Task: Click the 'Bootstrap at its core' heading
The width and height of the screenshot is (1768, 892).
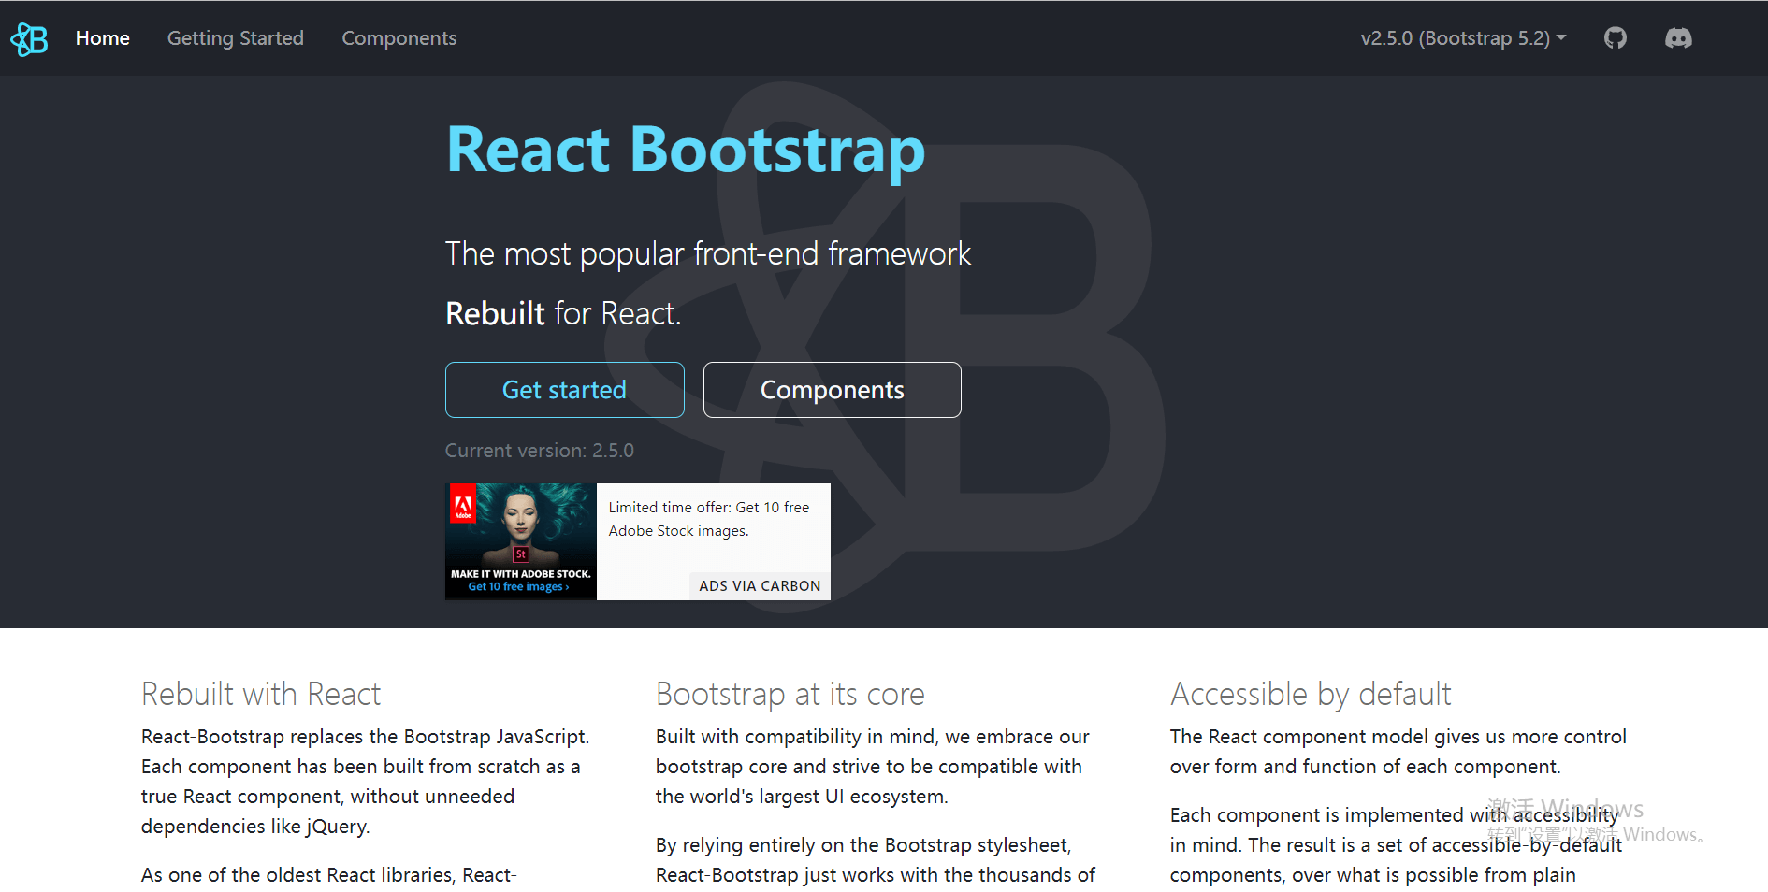Action: pyautogui.click(x=790, y=694)
